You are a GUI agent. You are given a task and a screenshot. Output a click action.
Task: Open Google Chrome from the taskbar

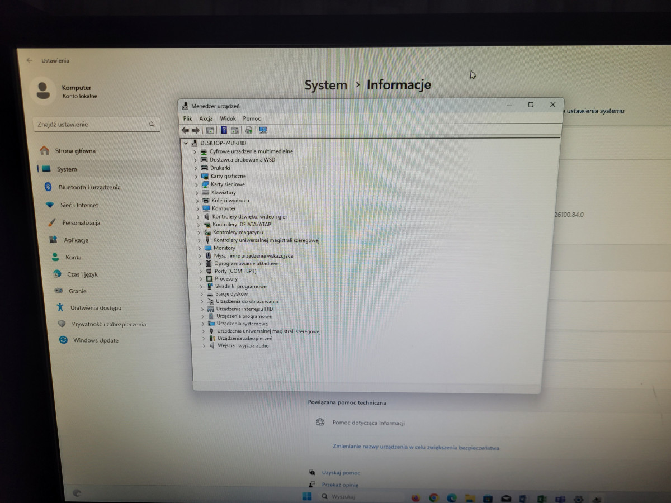434,497
